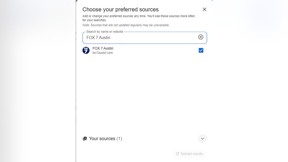Click the Your sources label
Screen dimensions: 288x162
coord(102,139)
